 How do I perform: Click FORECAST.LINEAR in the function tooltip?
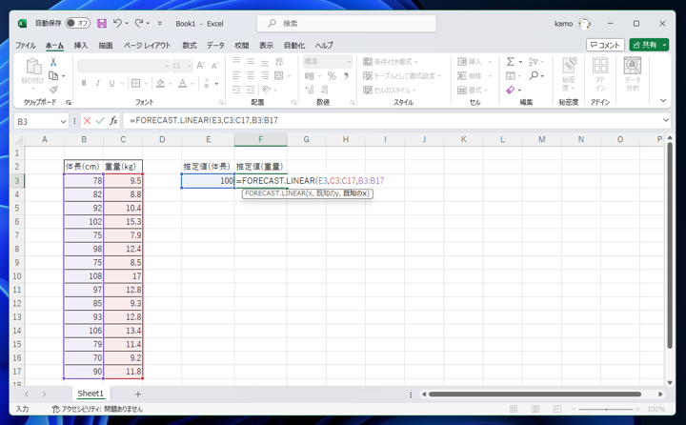[274, 193]
